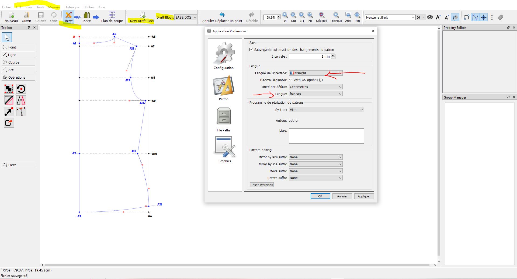Expand the Mirror by axis suffix dropdown
Screen dimensions: 517x279
pyautogui.click(x=315, y=157)
